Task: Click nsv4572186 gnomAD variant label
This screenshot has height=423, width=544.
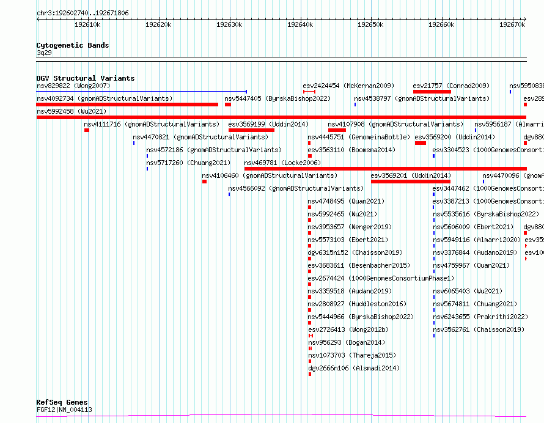Action: [x=214, y=150]
